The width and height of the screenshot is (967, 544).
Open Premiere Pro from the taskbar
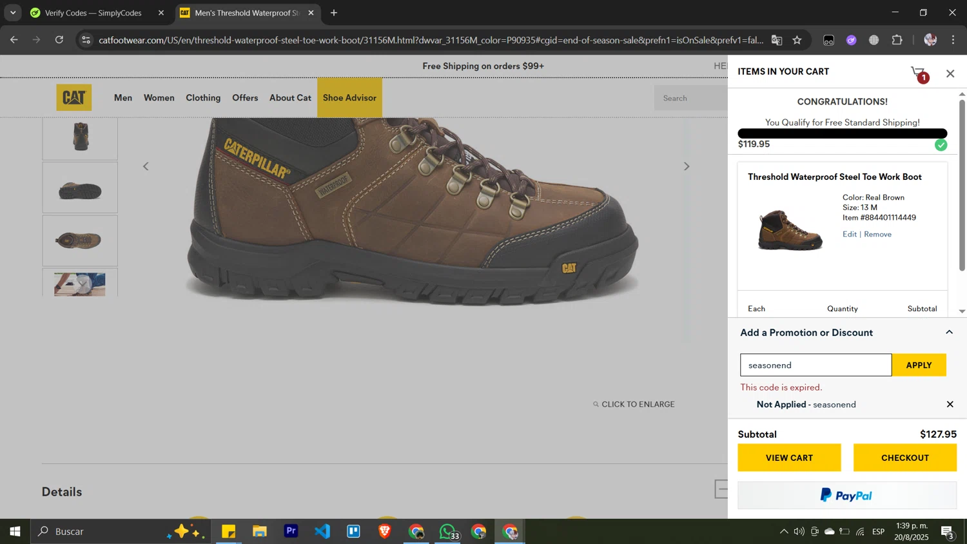291,532
